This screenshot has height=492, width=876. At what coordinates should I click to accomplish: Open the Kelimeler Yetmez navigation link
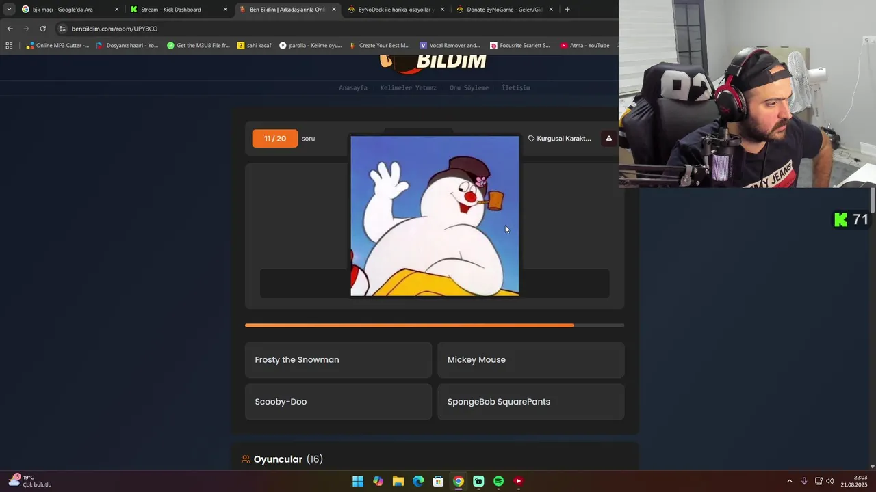click(x=408, y=87)
